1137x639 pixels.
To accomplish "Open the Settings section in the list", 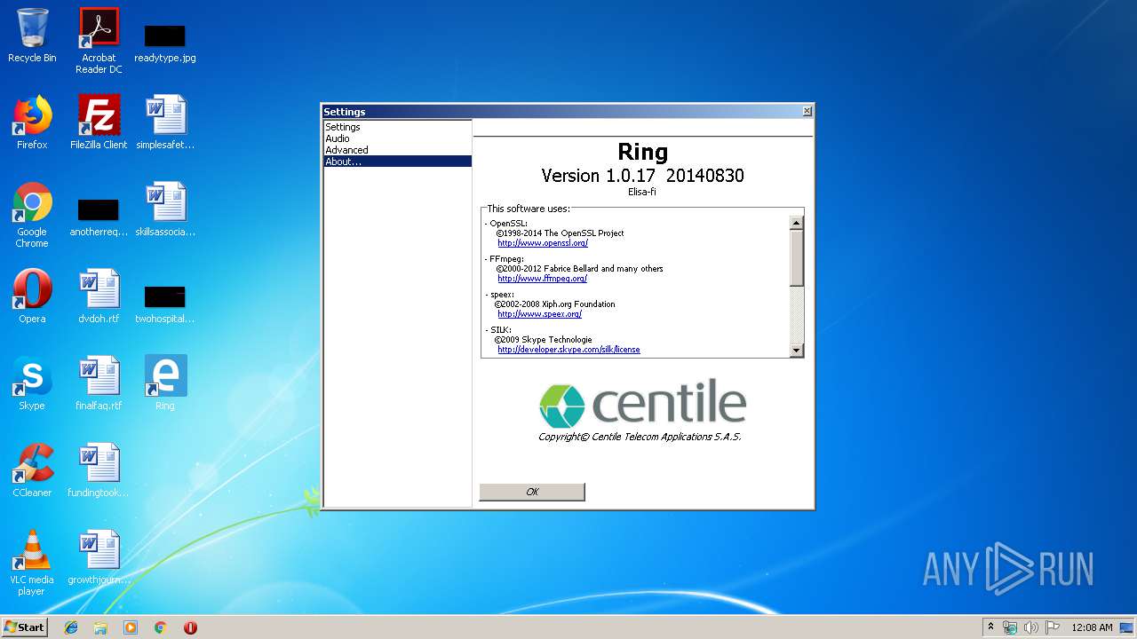I will pos(397,127).
